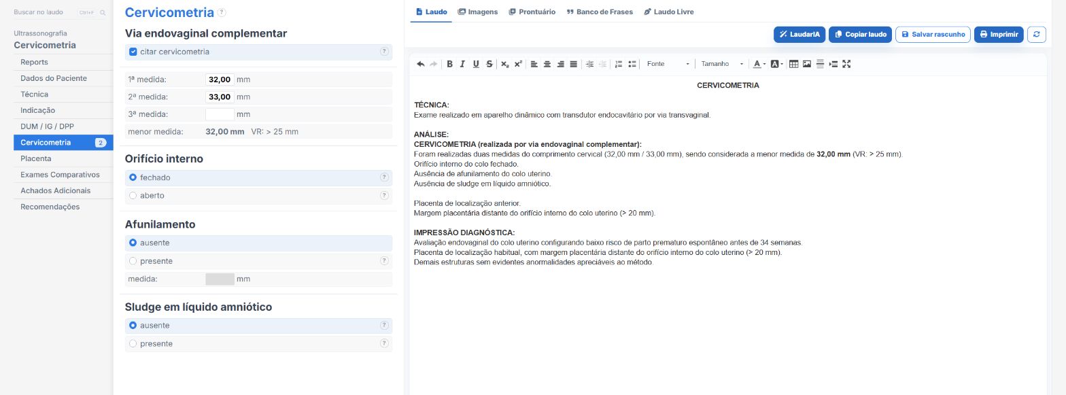Image resolution: width=1066 pixels, height=395 pixels.
Task: Click the Copiar laudo button
Action: (860, 34)
